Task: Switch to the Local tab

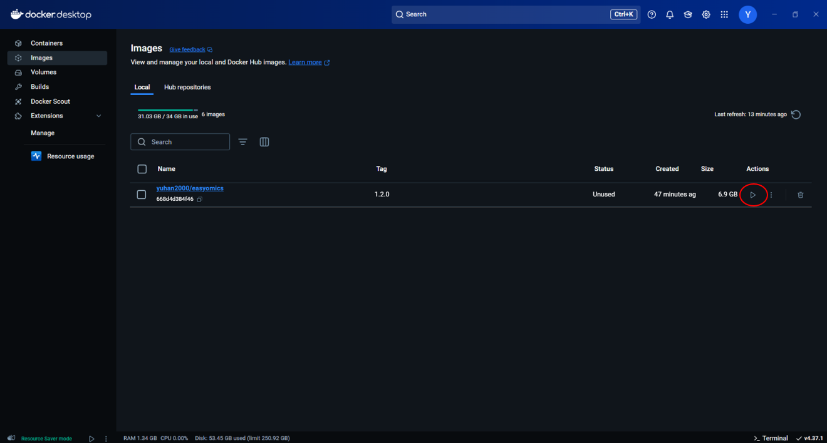Action: 142,87
